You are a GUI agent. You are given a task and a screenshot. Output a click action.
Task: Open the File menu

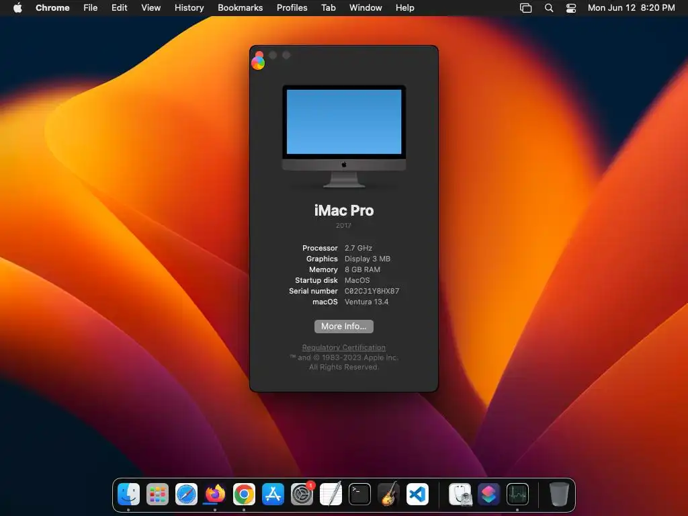[91, 7]
